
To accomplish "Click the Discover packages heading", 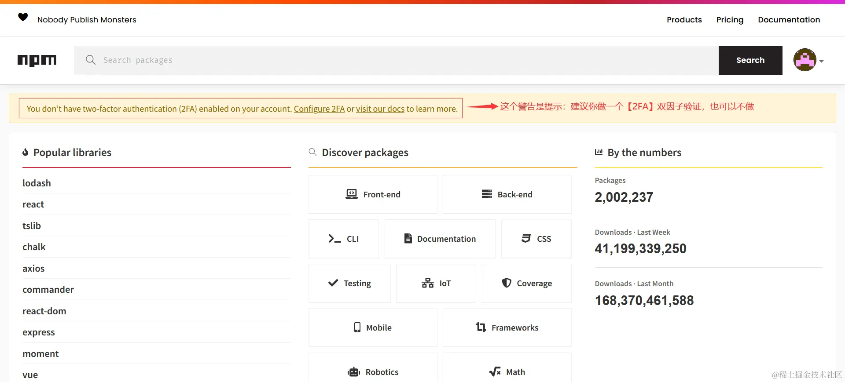I will [x=365, y=153].
